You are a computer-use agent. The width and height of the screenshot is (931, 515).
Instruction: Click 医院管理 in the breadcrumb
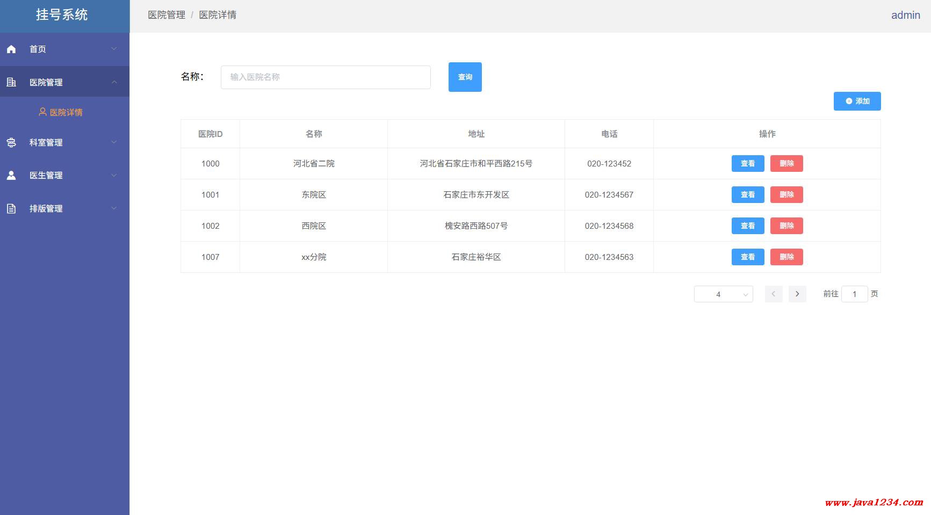[167, 15]
